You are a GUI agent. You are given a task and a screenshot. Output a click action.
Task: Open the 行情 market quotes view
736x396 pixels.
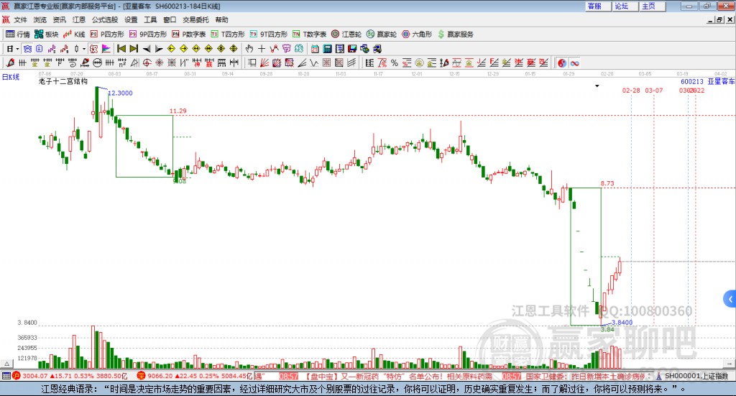point(17,34)
